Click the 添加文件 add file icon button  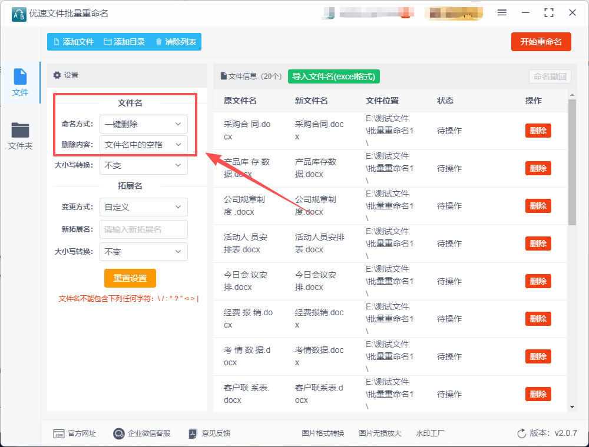(57, 42)
